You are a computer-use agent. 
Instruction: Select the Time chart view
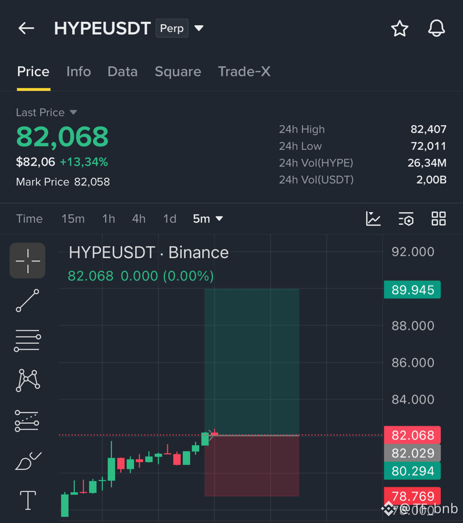[30, 219]
